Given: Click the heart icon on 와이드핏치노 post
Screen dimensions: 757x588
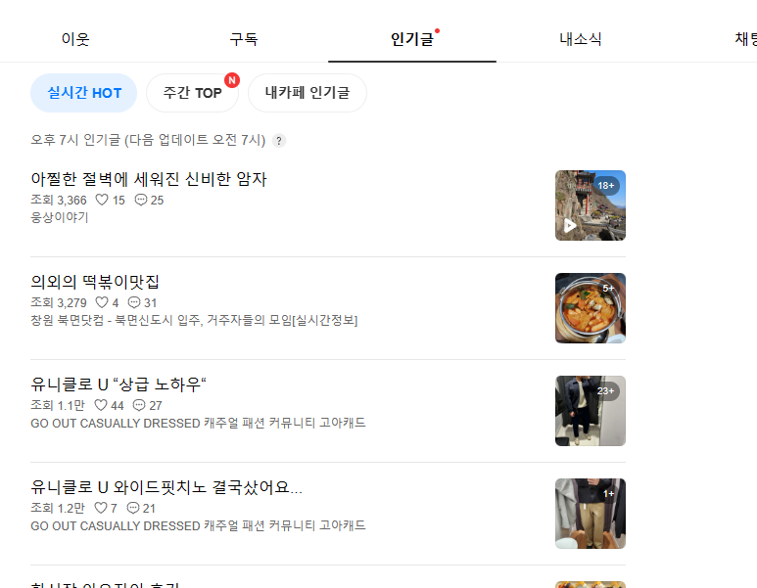Looking at the screenshot, I should [x=101, y=508].
